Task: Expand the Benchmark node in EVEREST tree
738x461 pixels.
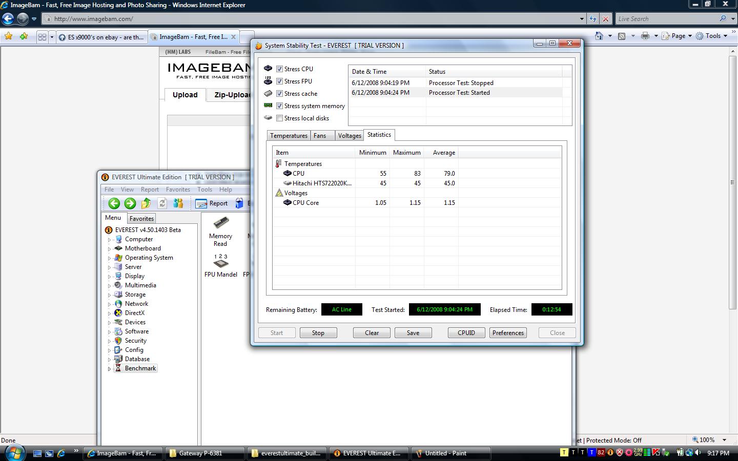Action: (109, 369)
